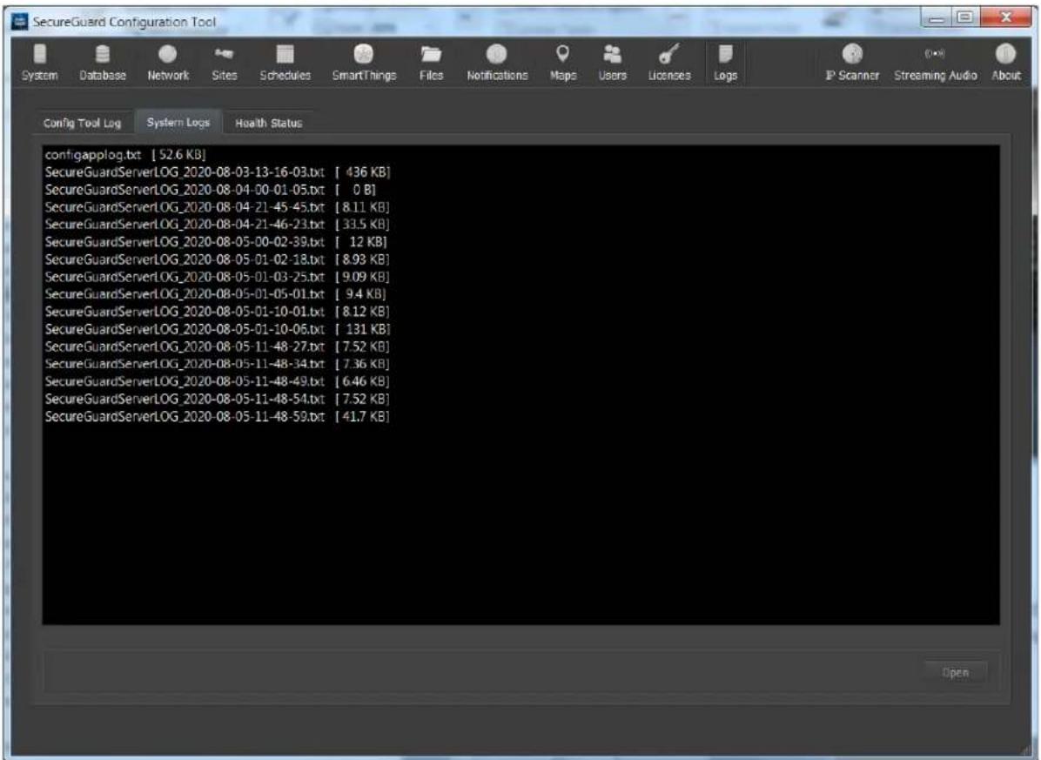Click the Open button
Image resolution: width=1041 pixels, height=760 pixels.
point(956,672)
